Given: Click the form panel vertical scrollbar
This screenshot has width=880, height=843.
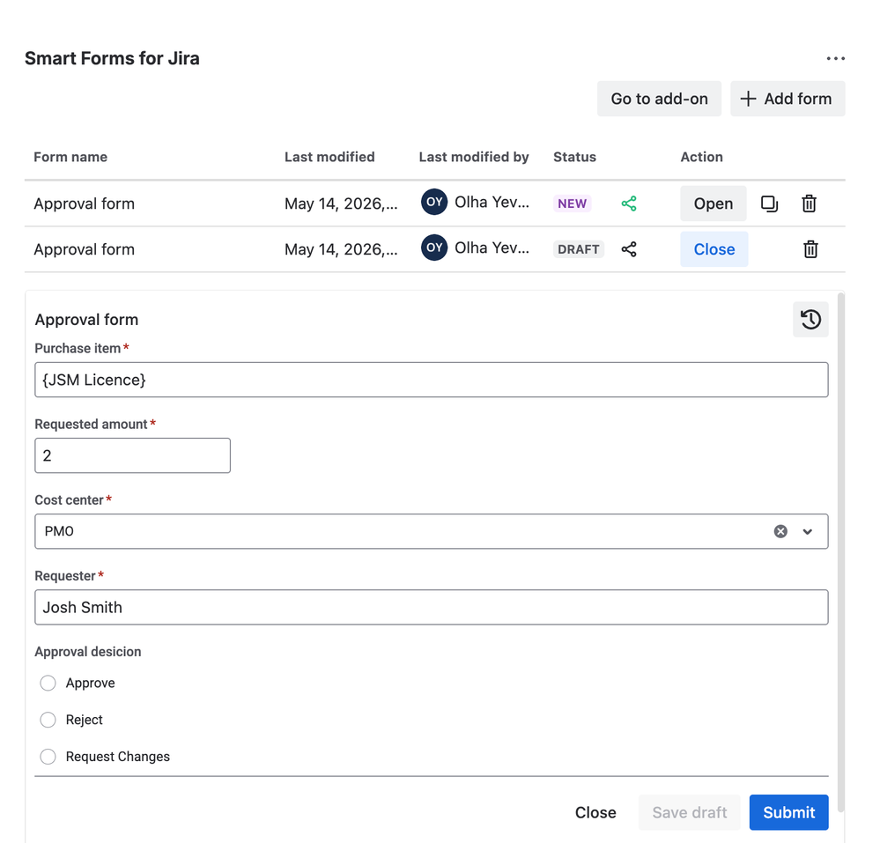Looking at the screenshot, I should [x=840, y=552].
